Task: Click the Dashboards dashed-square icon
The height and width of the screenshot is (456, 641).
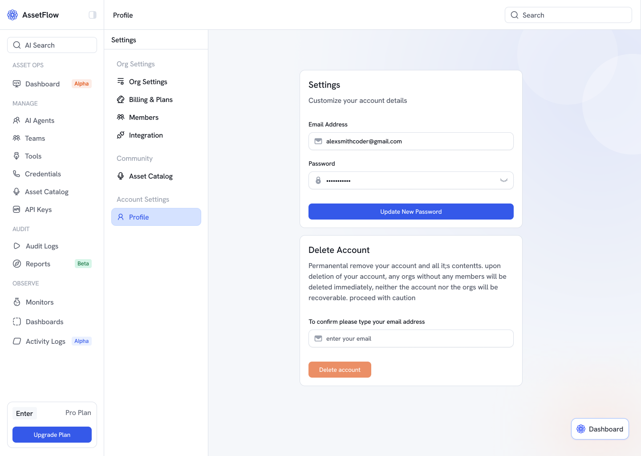Action: (x=17, y=322)
